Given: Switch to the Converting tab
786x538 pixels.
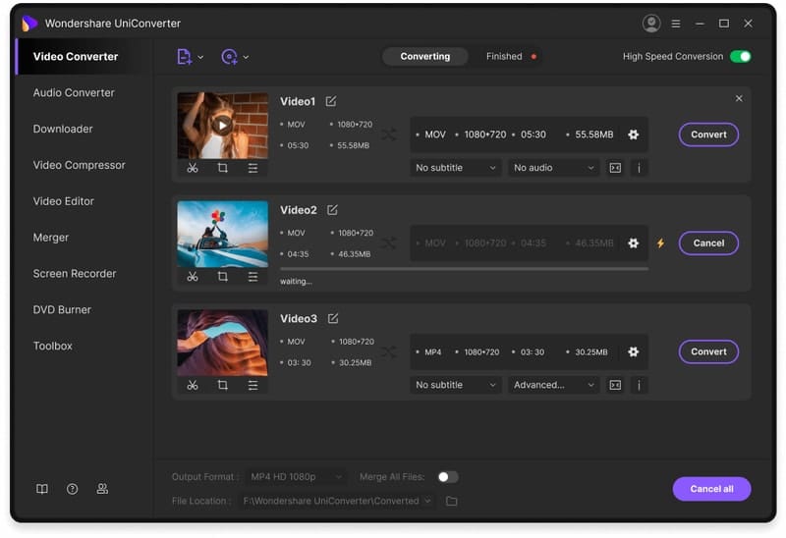Looking at the screenshot, I should (425, 57).
